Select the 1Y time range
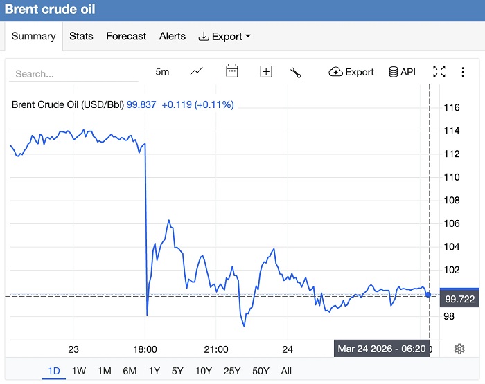485x384 pixels. click(155, 371)
